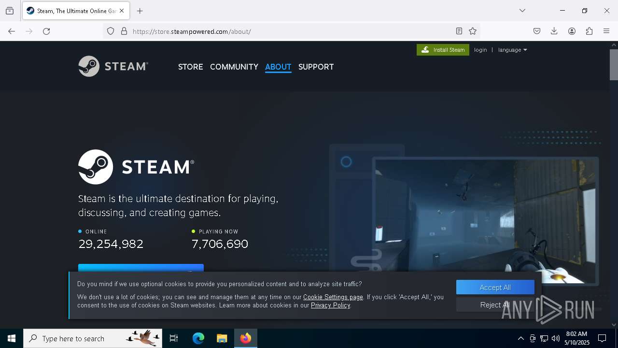
Task: Open volume tray icon
Action: [556, 338]
